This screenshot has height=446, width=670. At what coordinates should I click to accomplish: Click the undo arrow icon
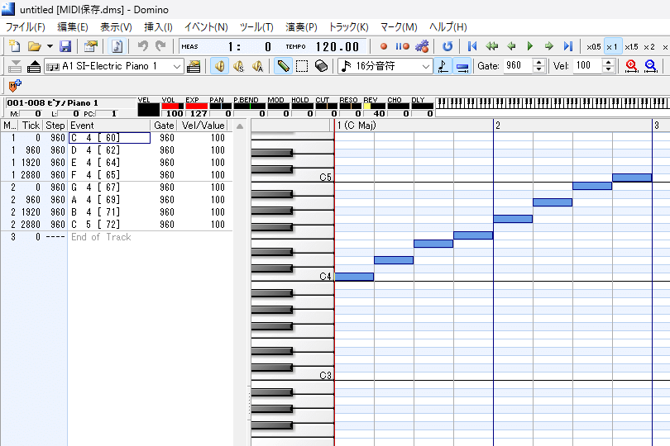coord(142,46)
